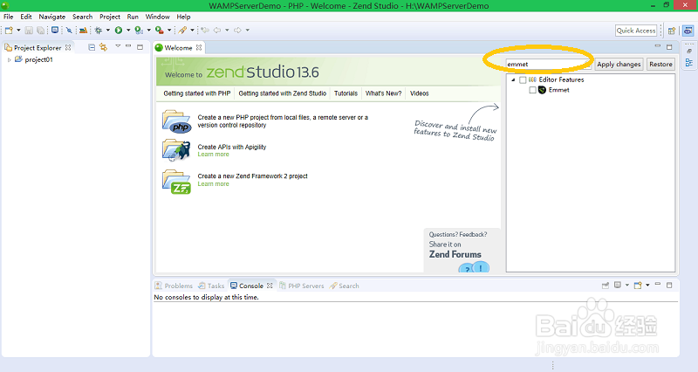Viewport: 698px width, 372px height.
Task: Open the Forward history dropdown arrow
Action: [x=248, y=31]
